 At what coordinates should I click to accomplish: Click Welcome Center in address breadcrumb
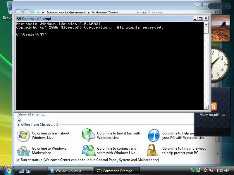[105, 13]
